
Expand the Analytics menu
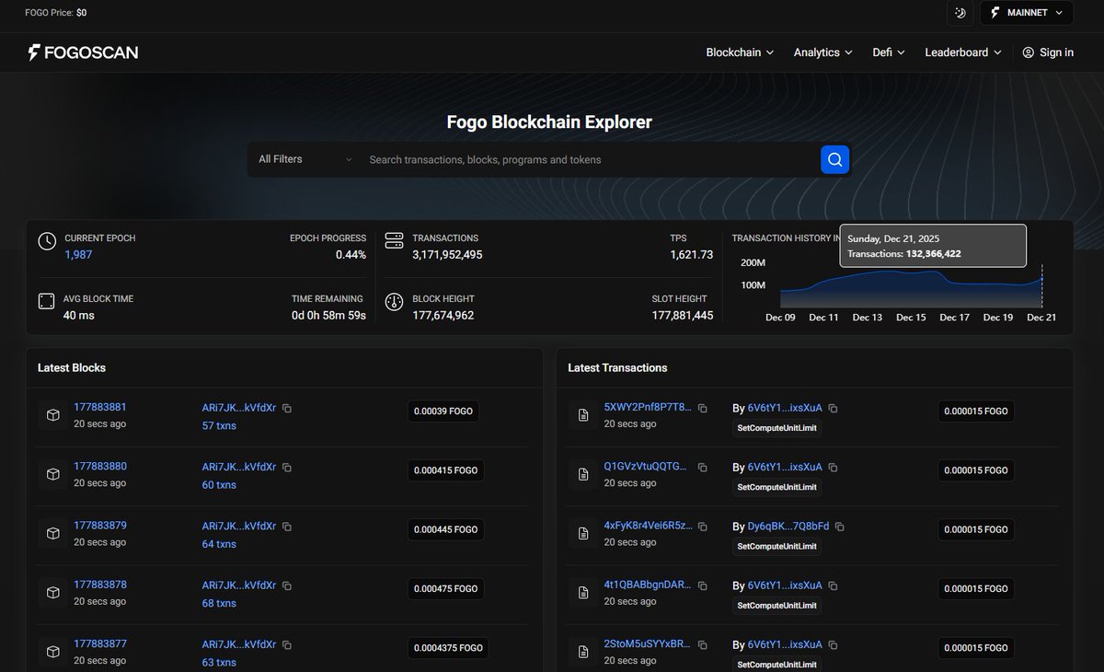tap(822, 52)
